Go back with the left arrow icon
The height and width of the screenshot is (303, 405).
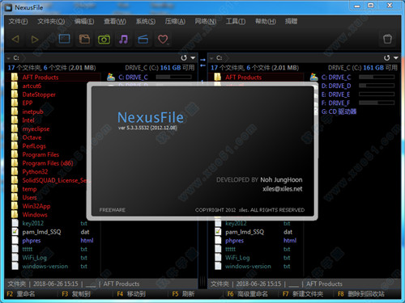pos(15,40)
